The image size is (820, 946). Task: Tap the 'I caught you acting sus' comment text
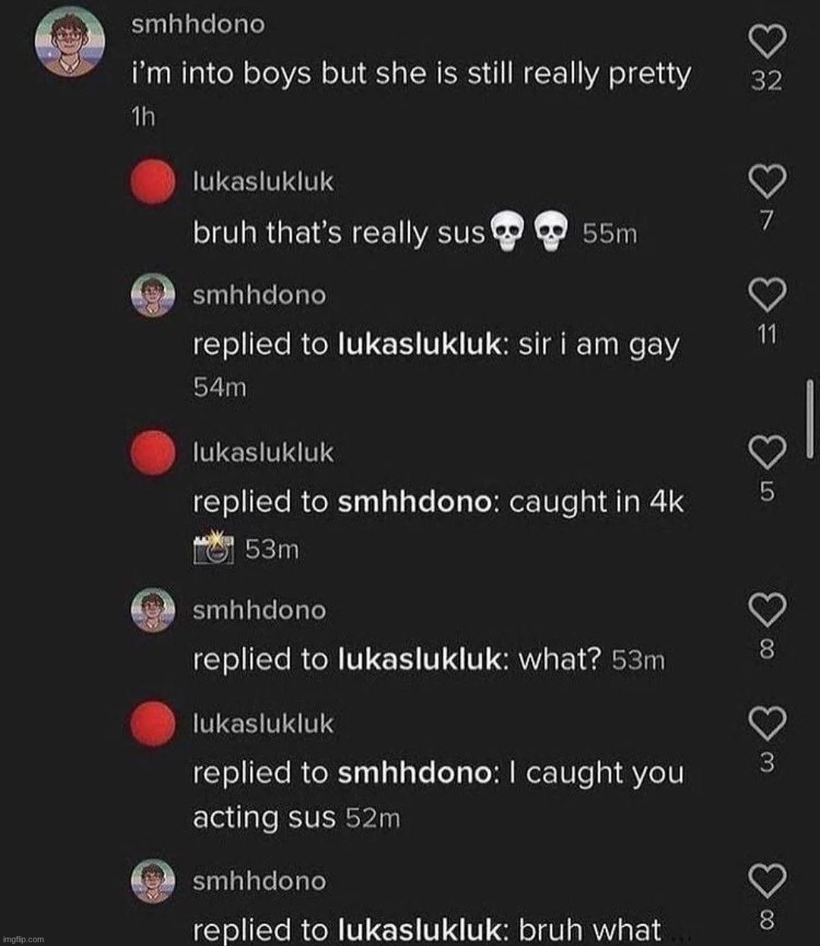[x=438, y=795]
